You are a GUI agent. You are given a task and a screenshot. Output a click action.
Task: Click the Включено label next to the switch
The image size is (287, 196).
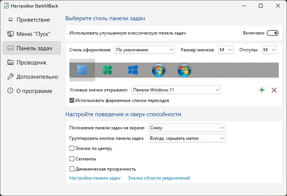click(254, 33)
